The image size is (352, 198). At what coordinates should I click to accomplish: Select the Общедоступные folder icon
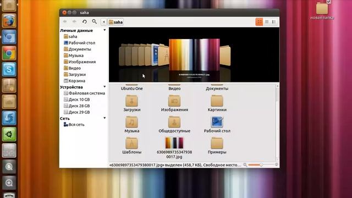click(x=174, y=122)
